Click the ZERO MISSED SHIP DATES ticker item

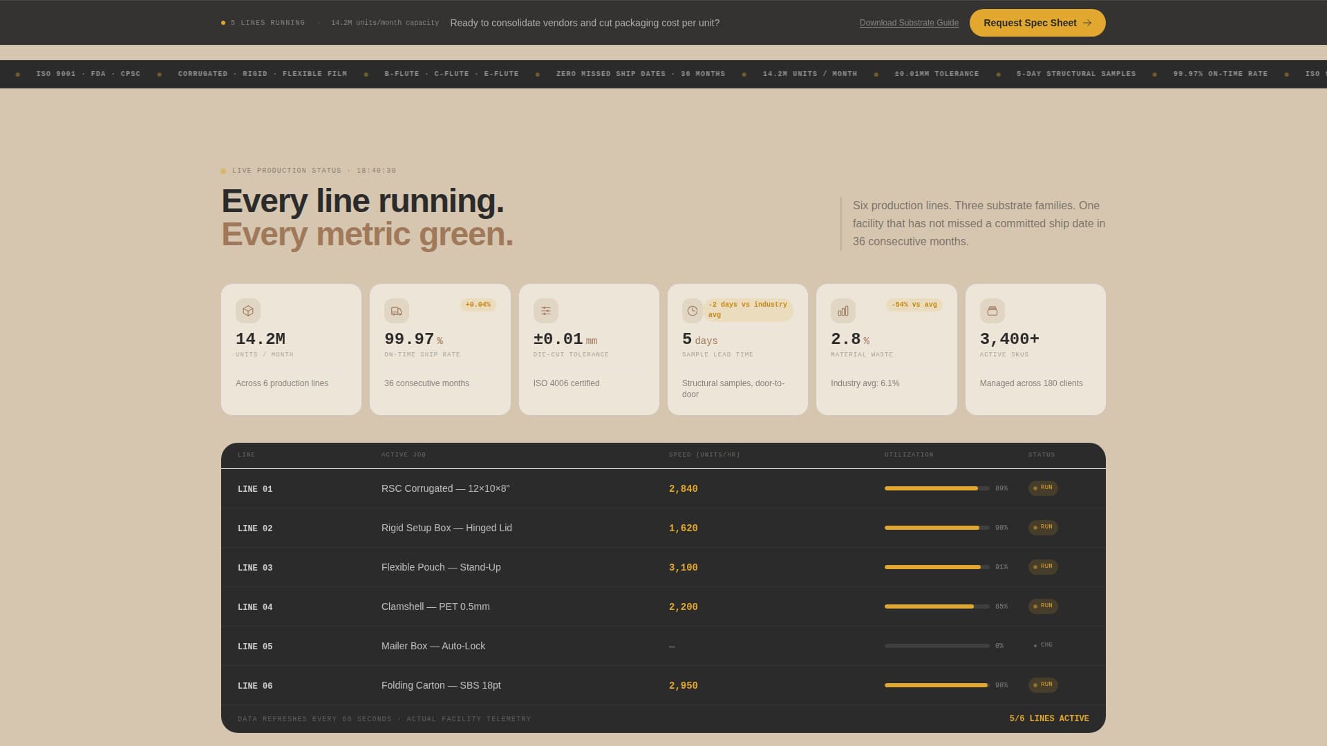point(641,74)
